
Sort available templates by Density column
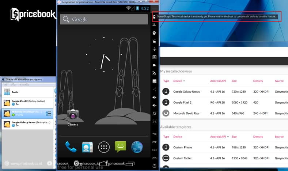258,136
